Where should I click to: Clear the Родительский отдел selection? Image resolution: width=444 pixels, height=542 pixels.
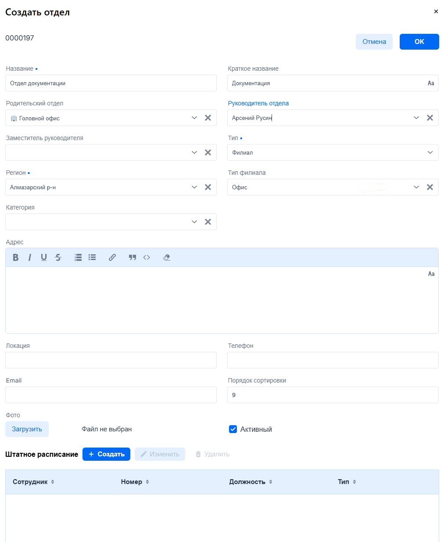208,118
